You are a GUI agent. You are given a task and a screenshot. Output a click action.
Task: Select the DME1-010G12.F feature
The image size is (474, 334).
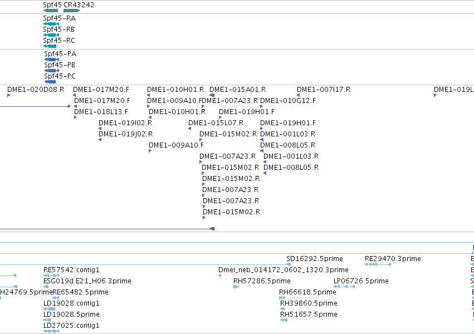click(262, 106)
